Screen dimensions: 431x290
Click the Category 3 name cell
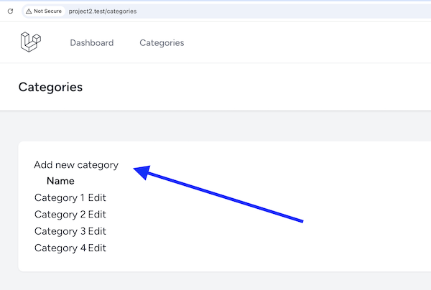pyautogui.click(x=60, y=231)
